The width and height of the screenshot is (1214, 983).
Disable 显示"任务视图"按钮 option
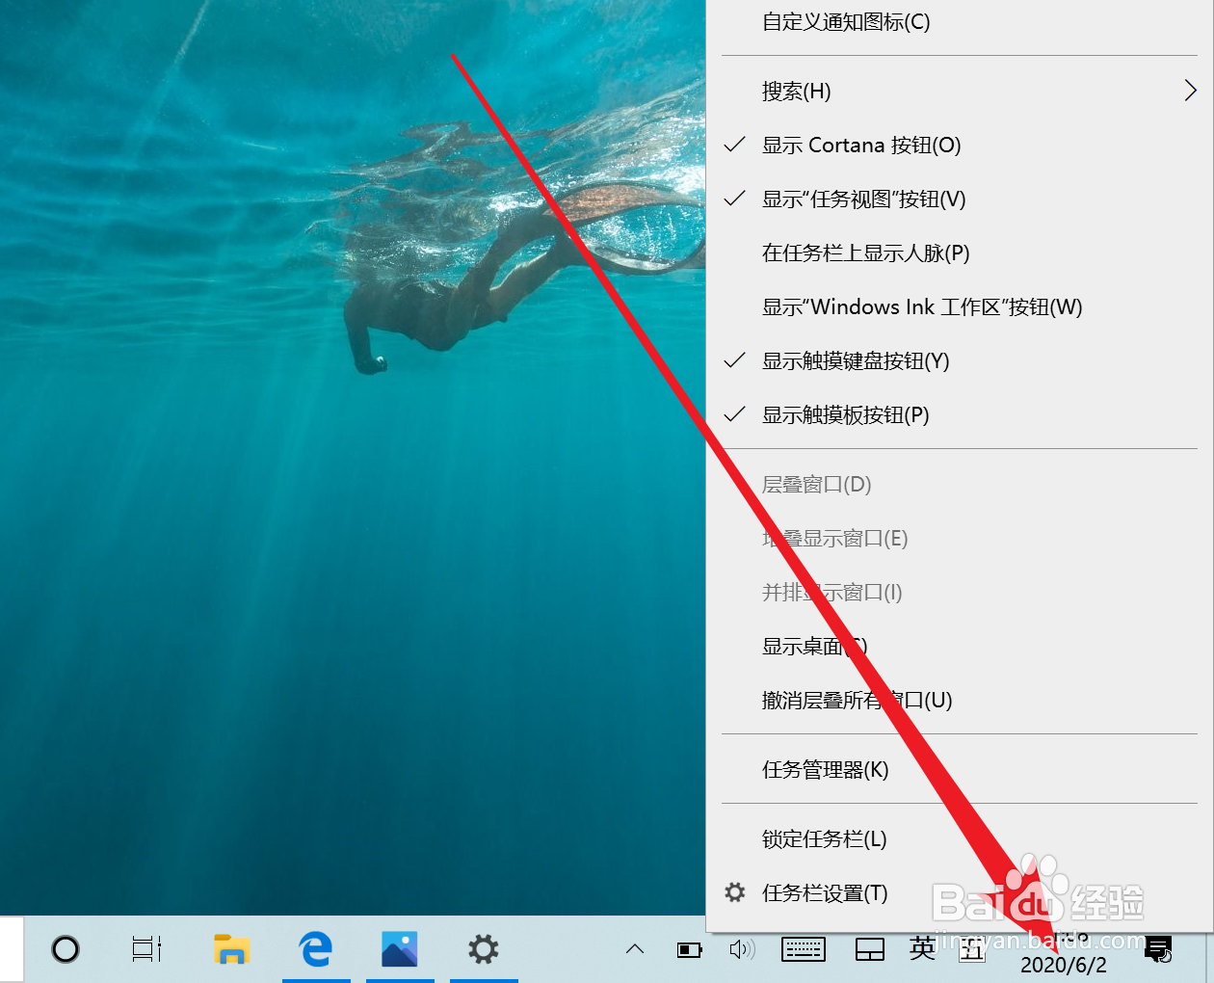click(867, 199)
